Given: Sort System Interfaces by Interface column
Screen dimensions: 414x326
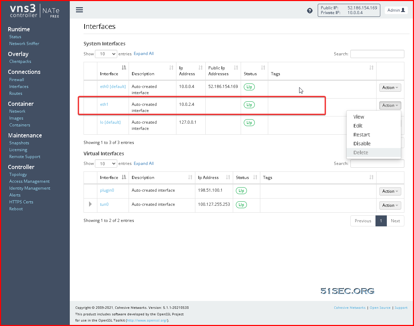Looking at the screenshot, I should 113,71.
